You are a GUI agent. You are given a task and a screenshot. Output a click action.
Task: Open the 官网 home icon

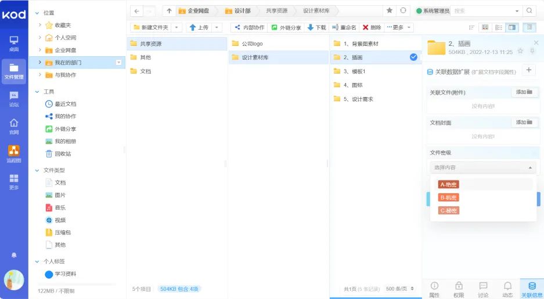tap(14, 127)
